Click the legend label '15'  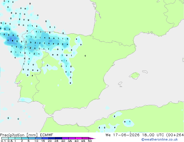click(x=43, y=141)
